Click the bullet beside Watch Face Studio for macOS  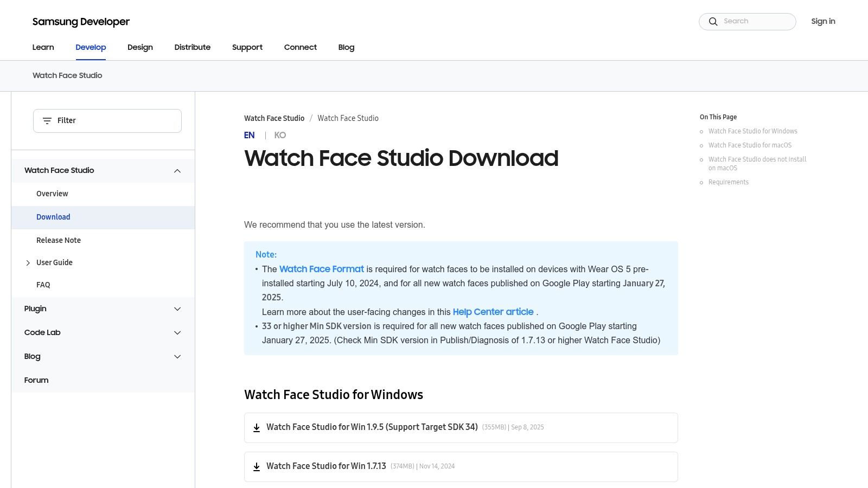pos(702,145)
